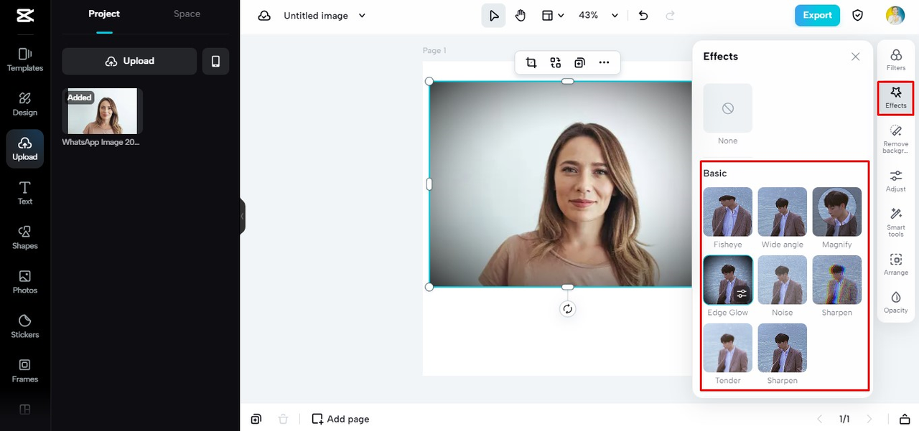Switch to the Project tab
919x431 pixels.
[x=104, y=14]
